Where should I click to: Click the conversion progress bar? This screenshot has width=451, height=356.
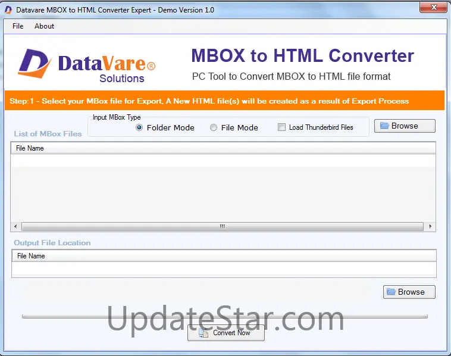[225, 316]
